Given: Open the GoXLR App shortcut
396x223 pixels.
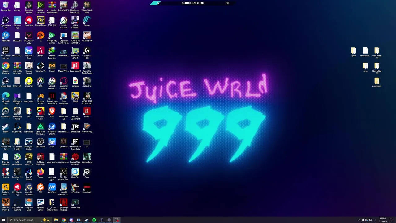Looking at the screenshot, I should click(75, 204).
